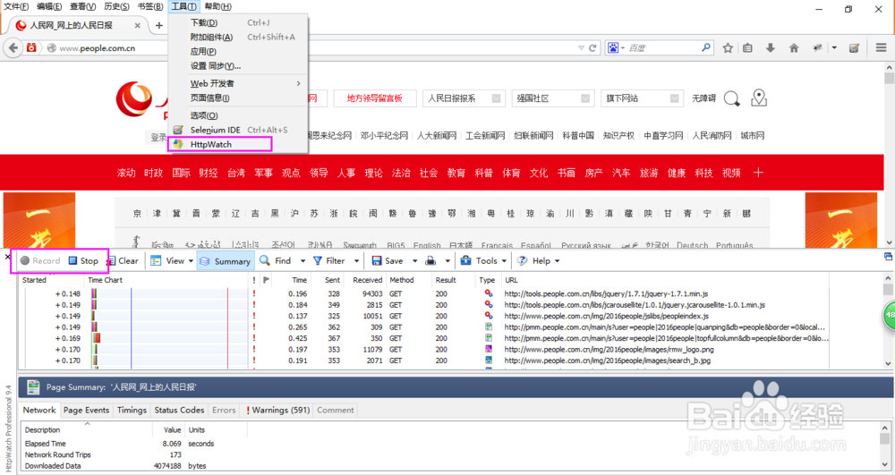Switch to the Network tab
This screenshot has width=895, height=475.
click(x=39, y=410)
